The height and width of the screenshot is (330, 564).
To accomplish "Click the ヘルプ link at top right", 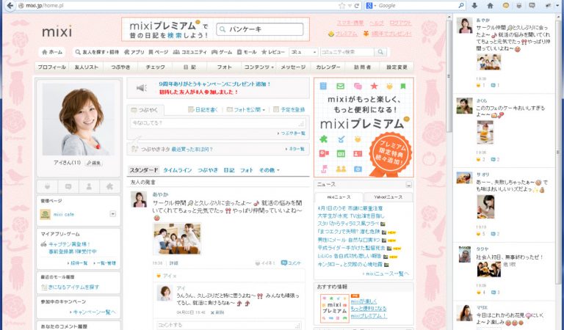I will (x=377, y=23).
